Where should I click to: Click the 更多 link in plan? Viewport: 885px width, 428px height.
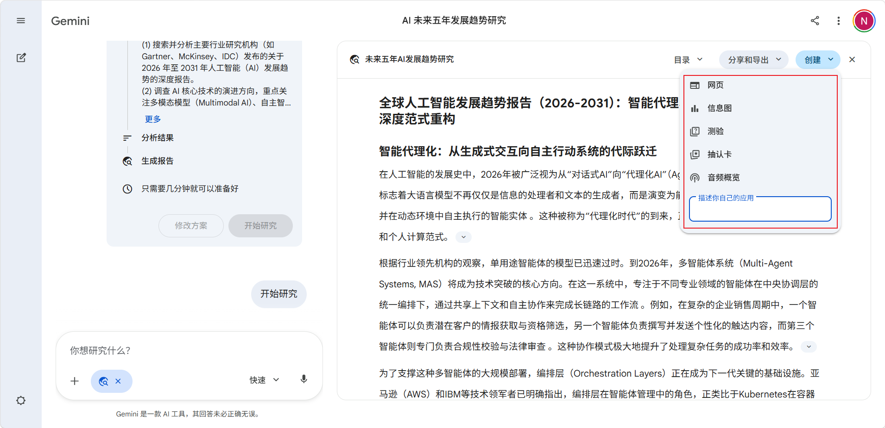(153, 119)
